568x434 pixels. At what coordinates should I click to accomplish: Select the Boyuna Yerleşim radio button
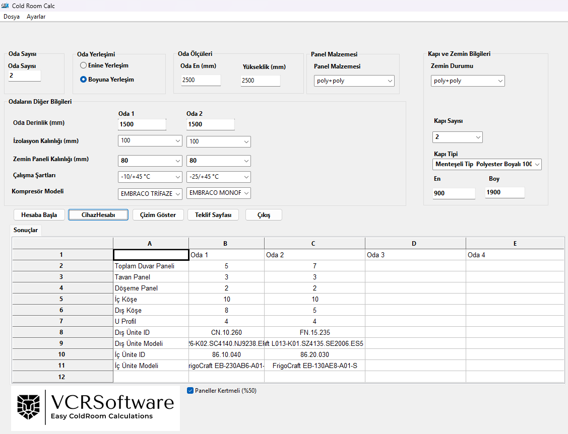[x=84, y=79]
